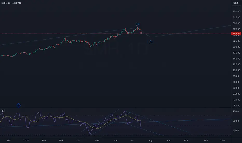The width and height of the screenshot is (242, 143).
Task: Click the 0.0000 price axis value
Action: tap(237, 94)
